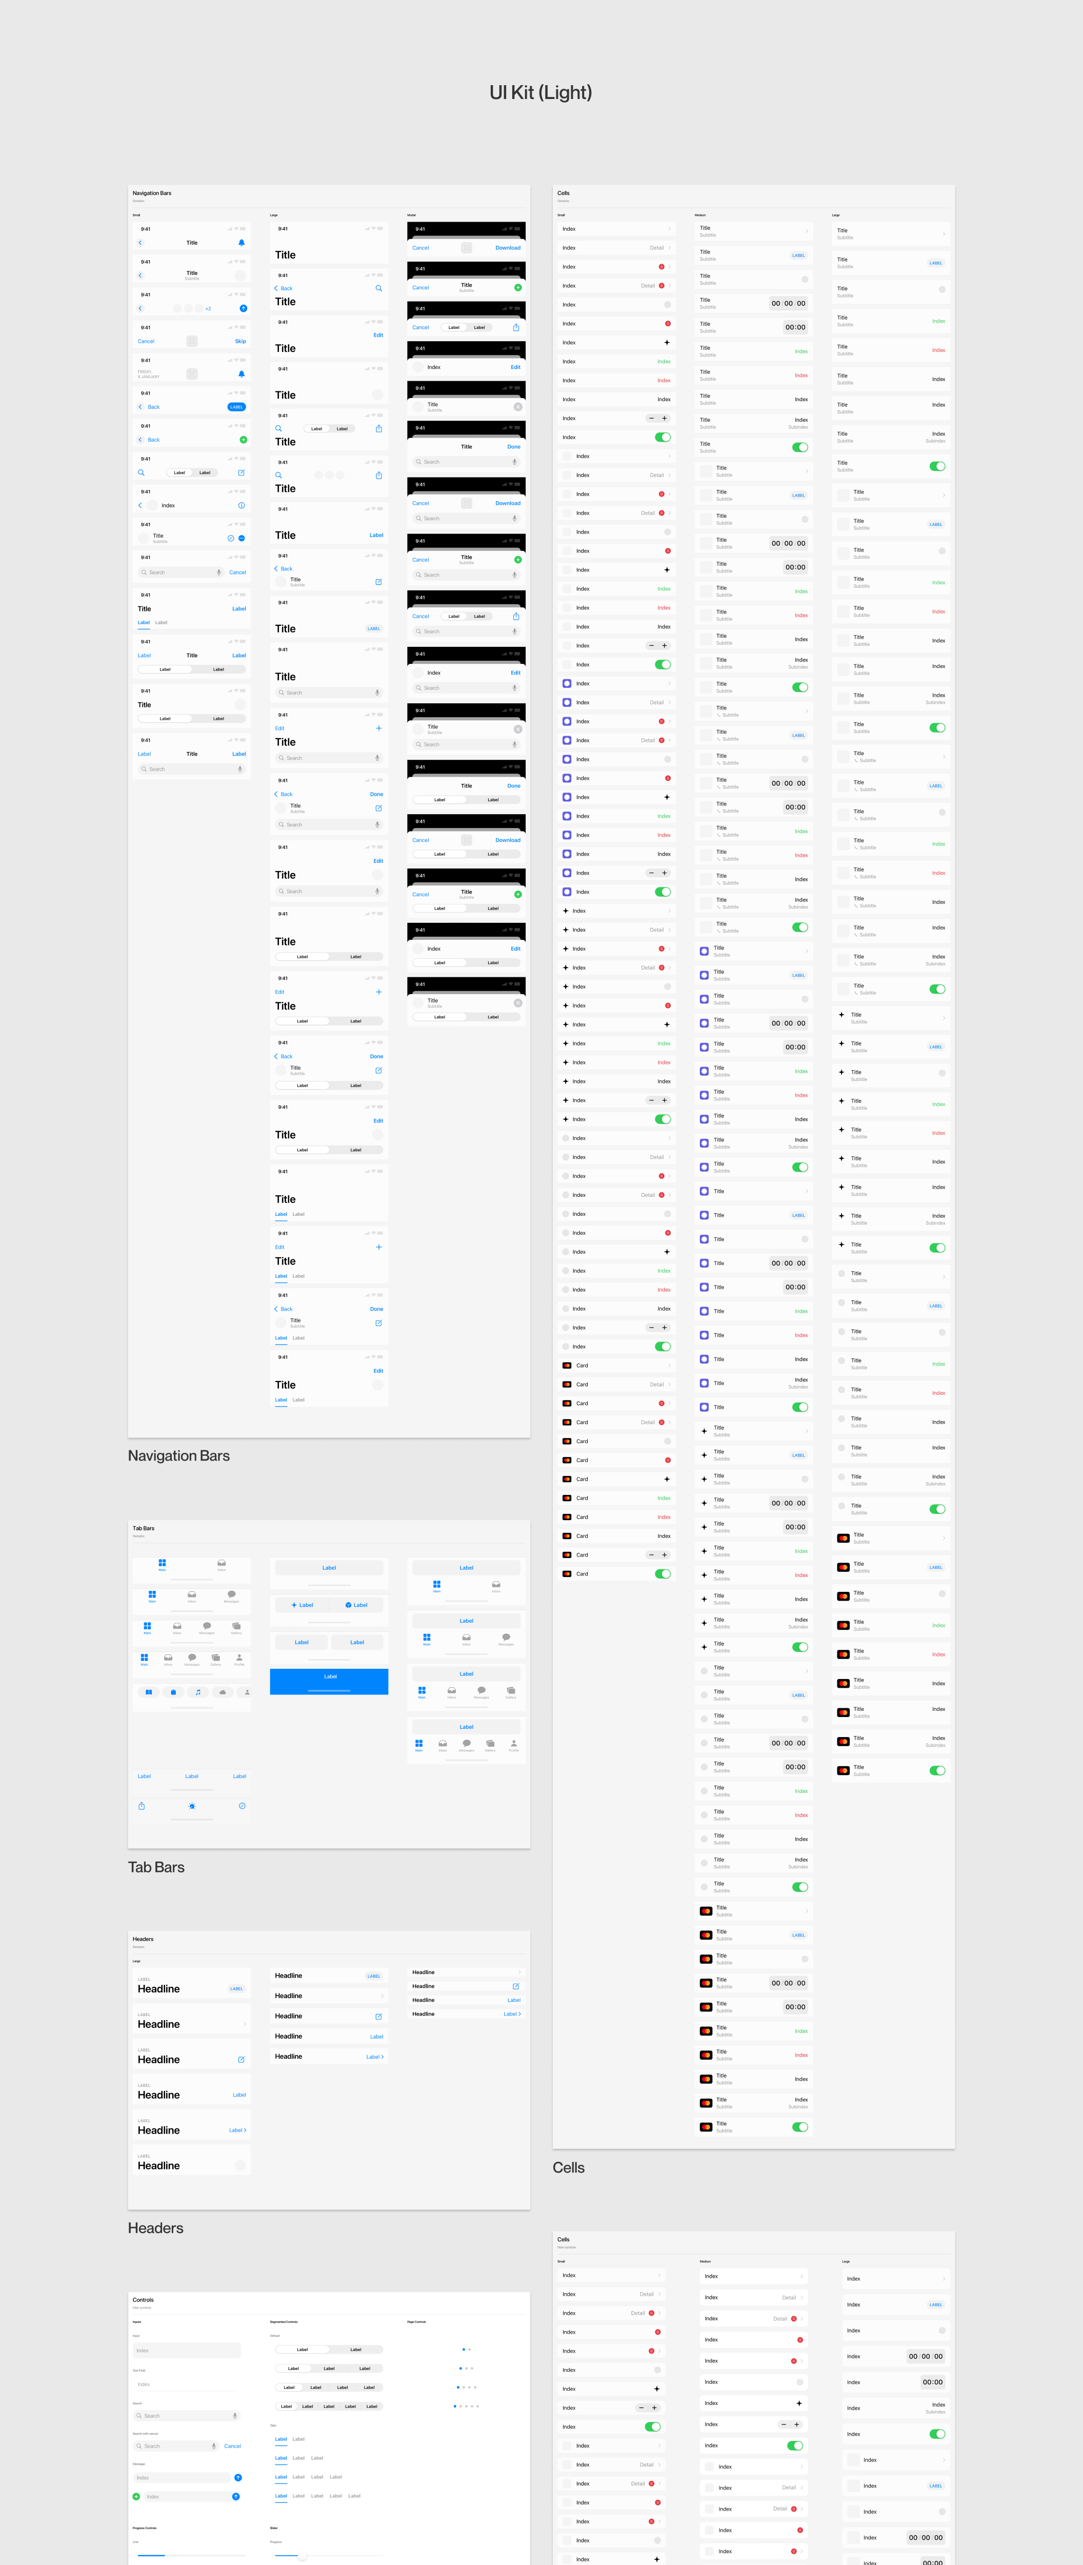Screen dimensions: 1083x2565
Task: Tap microphone icon in Controls Search field
Action: coord(235,2416)
